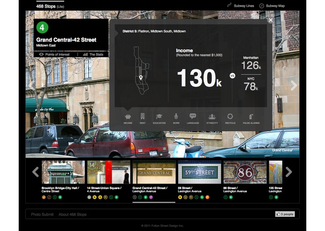Open About 468 Stops footer link

click(72, 215)
